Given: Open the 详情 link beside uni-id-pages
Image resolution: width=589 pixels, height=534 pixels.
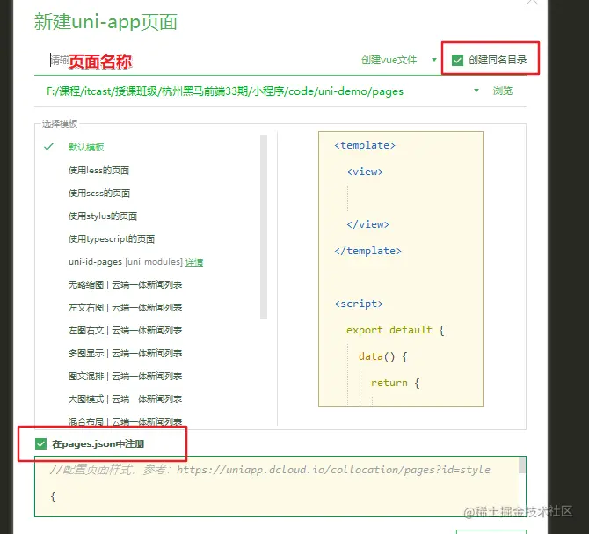Looking at the screenshot, I should coord(194,262).
